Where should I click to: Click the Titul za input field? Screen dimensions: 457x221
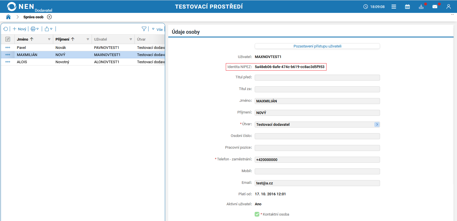pos(317,89)
